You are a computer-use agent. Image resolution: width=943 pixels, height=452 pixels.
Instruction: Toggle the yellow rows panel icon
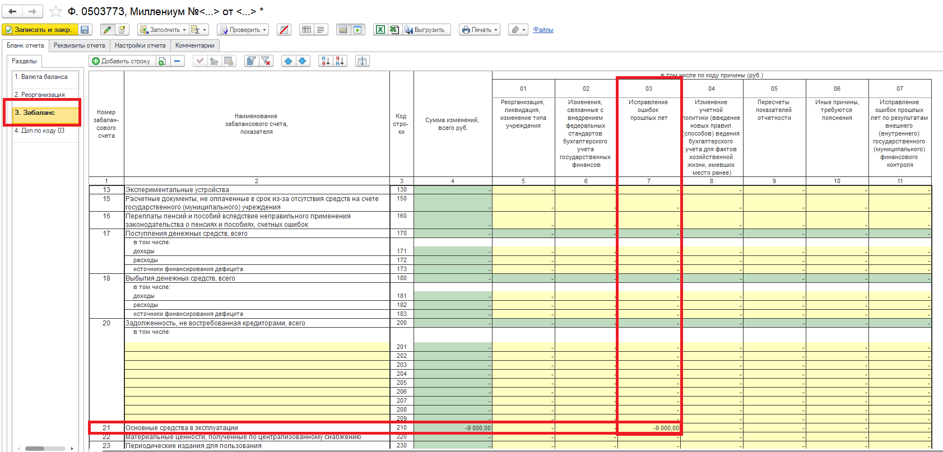point(343,30)
